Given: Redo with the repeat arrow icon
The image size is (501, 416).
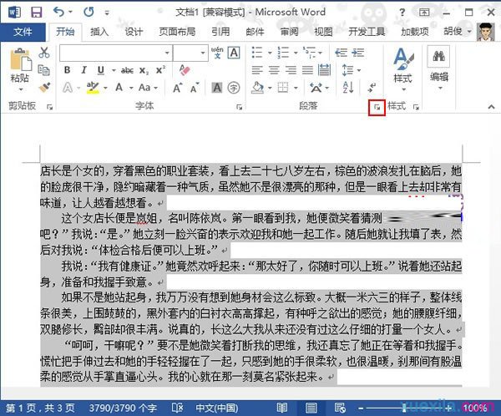Looking at the screenshot, I should tap(89, 13).
